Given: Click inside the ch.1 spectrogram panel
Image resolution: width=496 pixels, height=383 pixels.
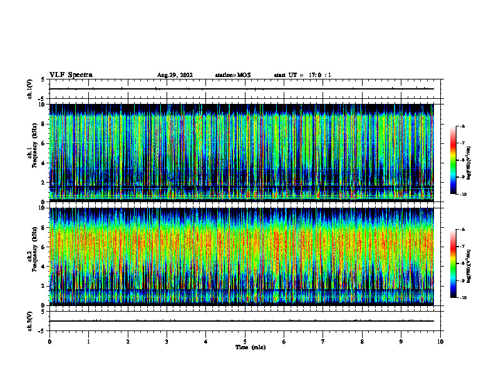Looking at the screenshot, I should [242, 153].
